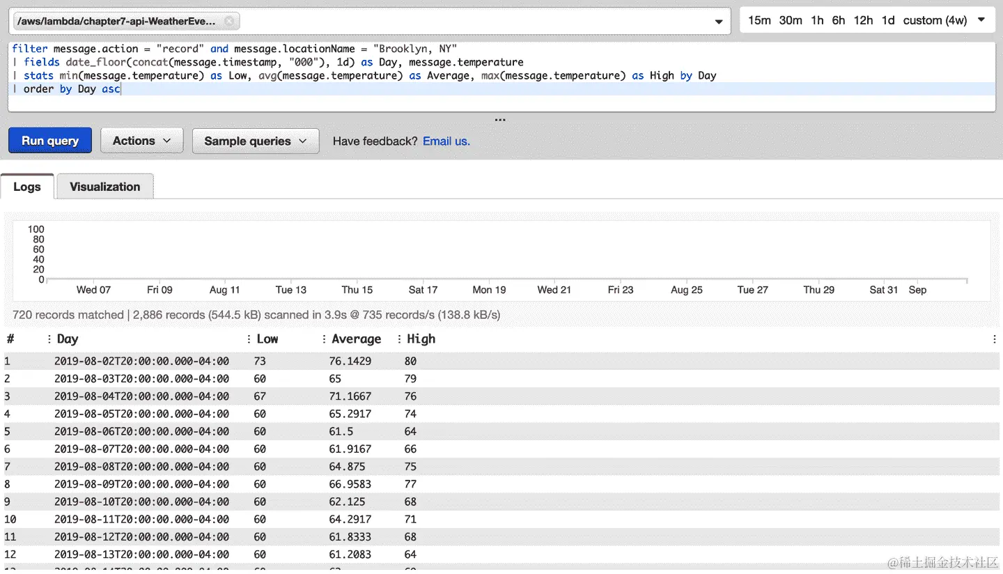Select row 2019-08-07T20:00:00.000-04:00

point(501,449)
